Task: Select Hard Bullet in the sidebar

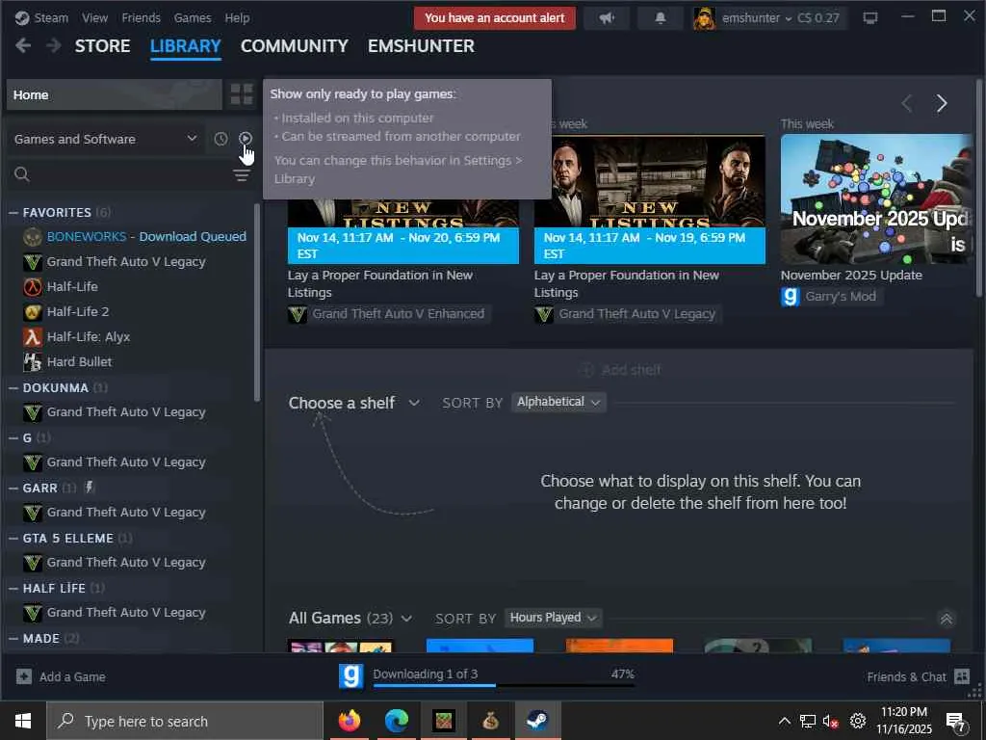Action: click(79, 362)
